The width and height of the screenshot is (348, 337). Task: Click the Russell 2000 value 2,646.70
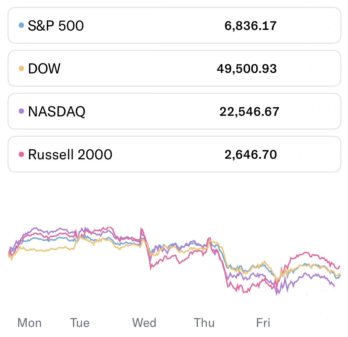click(x=251, y=155)
